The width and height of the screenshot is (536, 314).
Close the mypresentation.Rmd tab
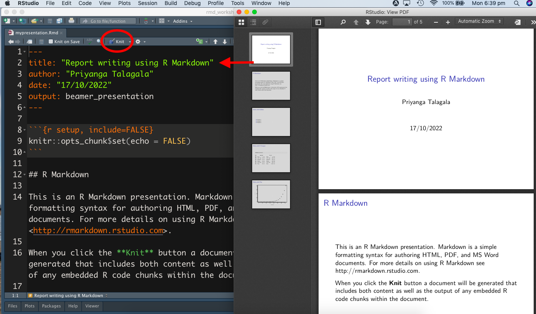tap(61, 33)
